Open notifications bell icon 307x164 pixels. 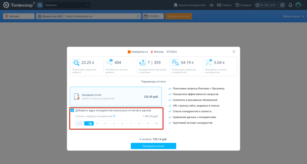pyautogui.click(x=290, y=5)
